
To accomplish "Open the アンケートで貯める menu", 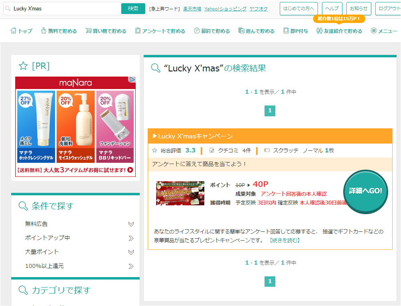I will coord(160,31).
